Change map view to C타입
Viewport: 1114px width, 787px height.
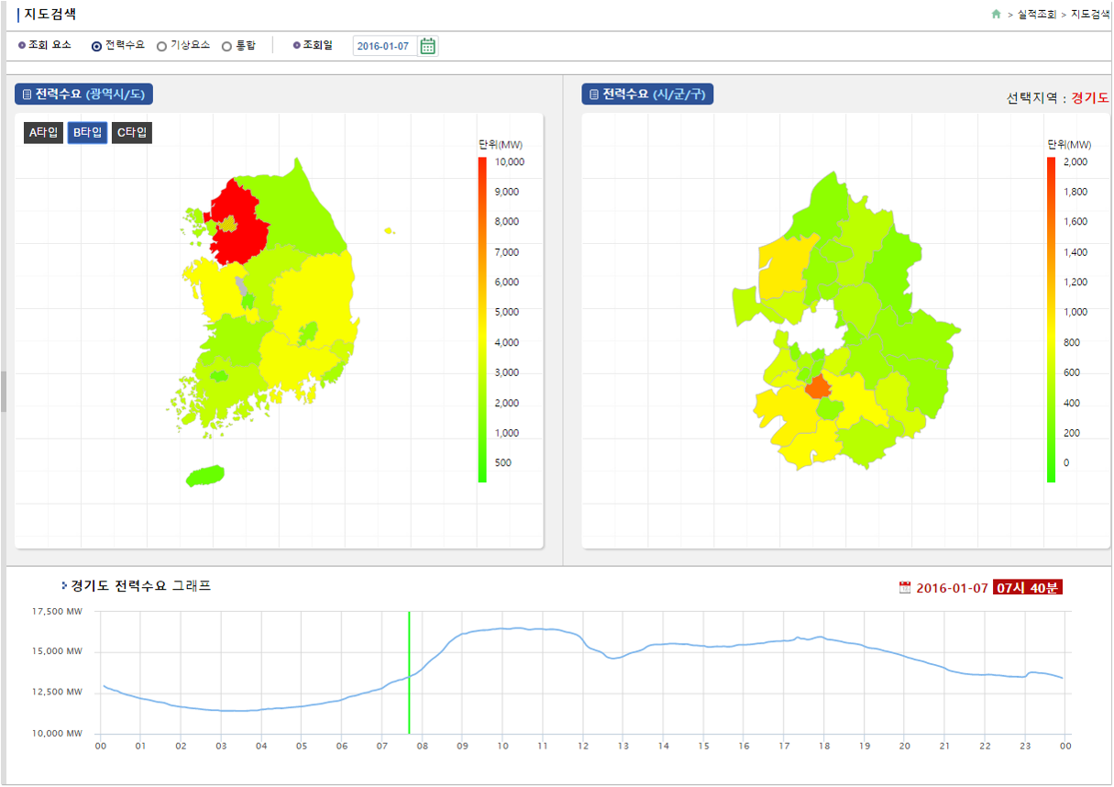[x=131, y=133]
